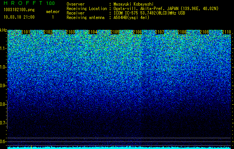Click the meteor count value 1

click(x=53, y=17)
